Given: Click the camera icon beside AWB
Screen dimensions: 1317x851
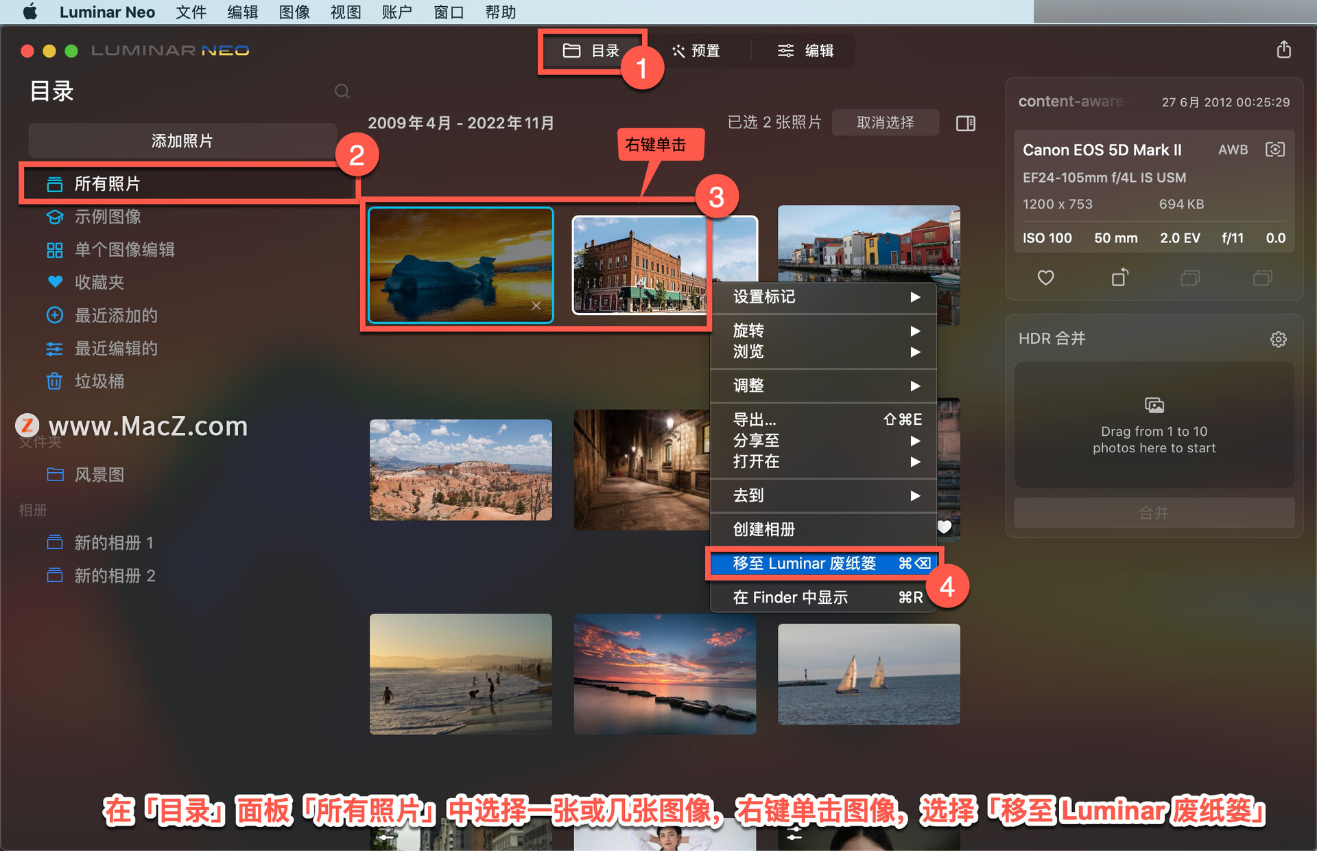Looking at the screenshot, I should (1275, 150).
